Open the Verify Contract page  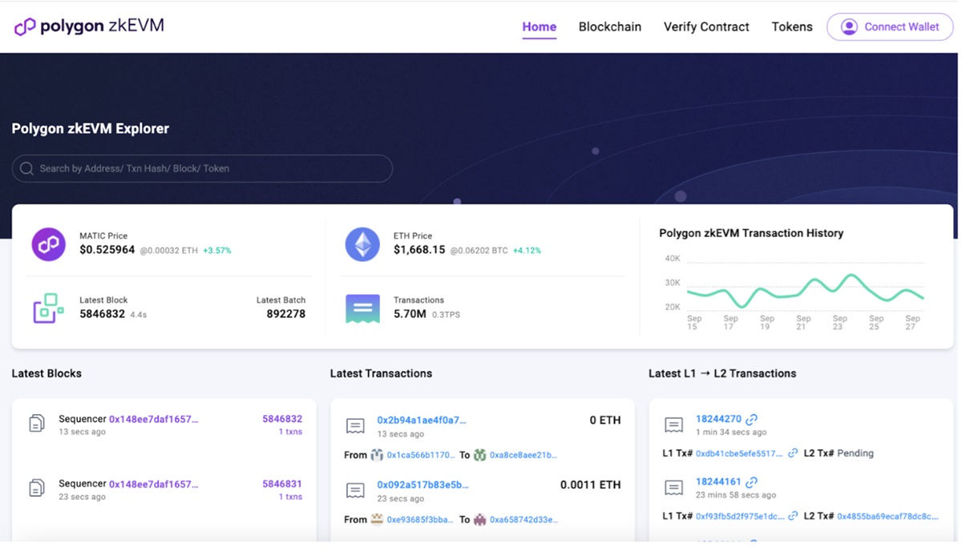pyautogui.click(x=706, y=26)
